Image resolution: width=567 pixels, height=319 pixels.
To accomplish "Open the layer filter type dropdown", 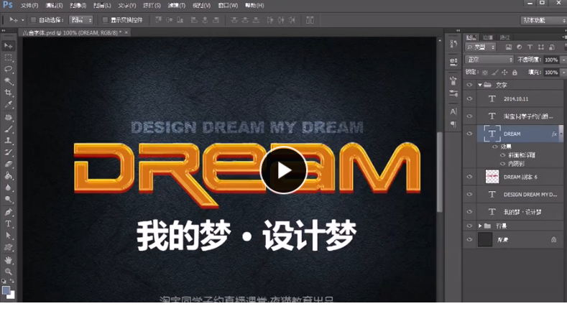I will [481, 47].
